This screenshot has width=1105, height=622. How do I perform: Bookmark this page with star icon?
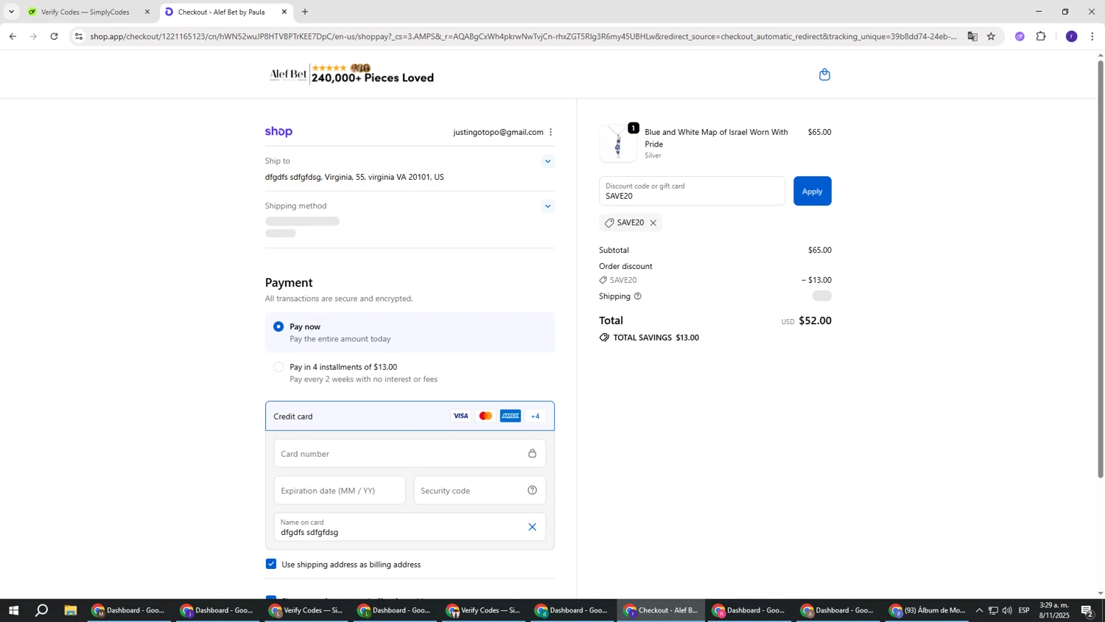tap(991, 36)
